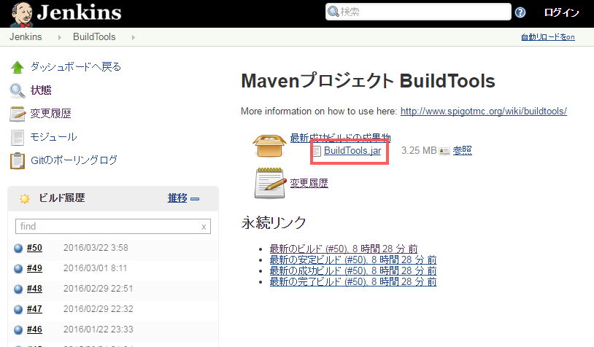Open the help question mark icon
594x347 pixels.
520,12
